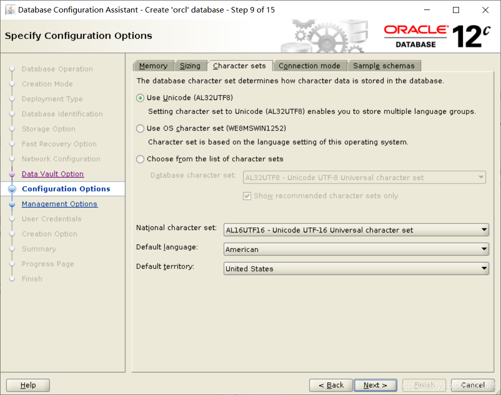
Task: Click the Creation Mode step
Action: pos(47,83)
